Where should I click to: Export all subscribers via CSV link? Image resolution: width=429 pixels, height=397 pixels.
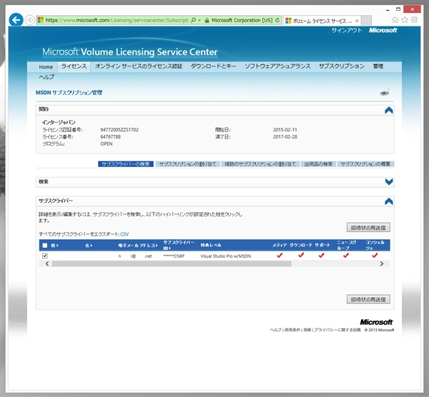(124, 234)
